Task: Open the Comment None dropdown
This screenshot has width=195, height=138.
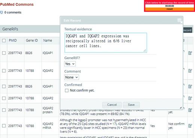Action: tap(72, 77)
